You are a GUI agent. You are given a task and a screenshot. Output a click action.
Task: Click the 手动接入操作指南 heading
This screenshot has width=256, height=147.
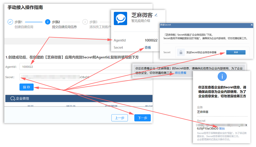[x=25, y=7]
